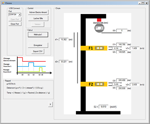This screenshot has width=150, height=124.
Task: Click the F2 fork sensor icon
Action: tap(99, 84)
